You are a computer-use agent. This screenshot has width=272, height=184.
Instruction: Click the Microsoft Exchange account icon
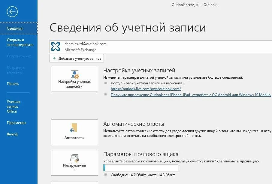pos(56,47)
